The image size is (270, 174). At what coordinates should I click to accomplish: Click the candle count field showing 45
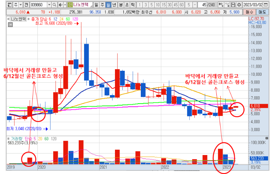(202, 5)
